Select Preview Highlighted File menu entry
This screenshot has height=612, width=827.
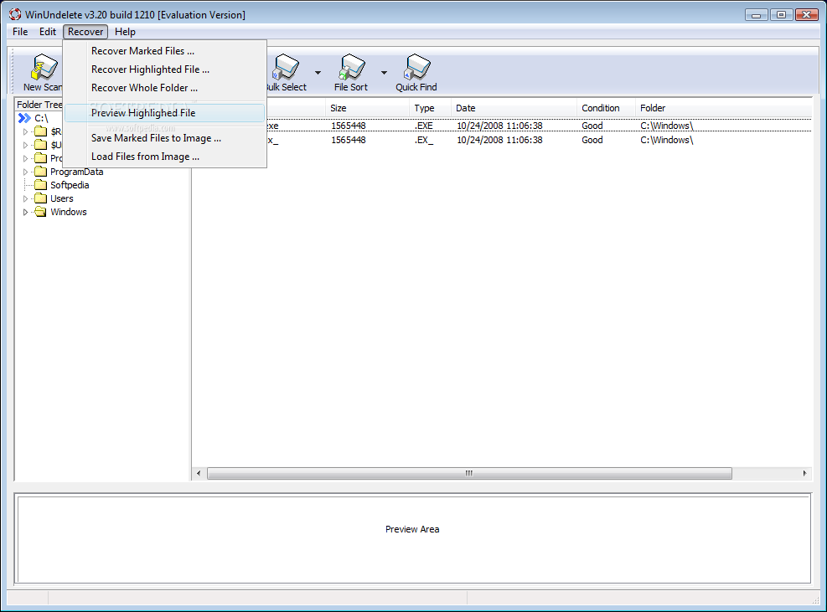(164, 113)
